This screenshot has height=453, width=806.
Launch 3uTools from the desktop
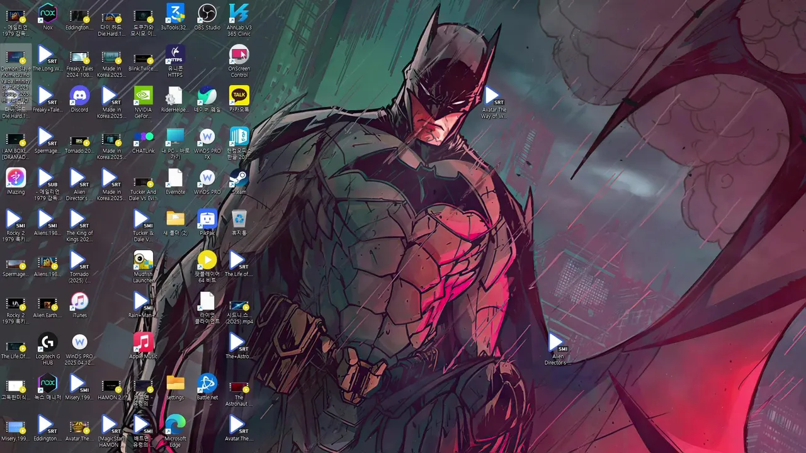coord(175,17)
